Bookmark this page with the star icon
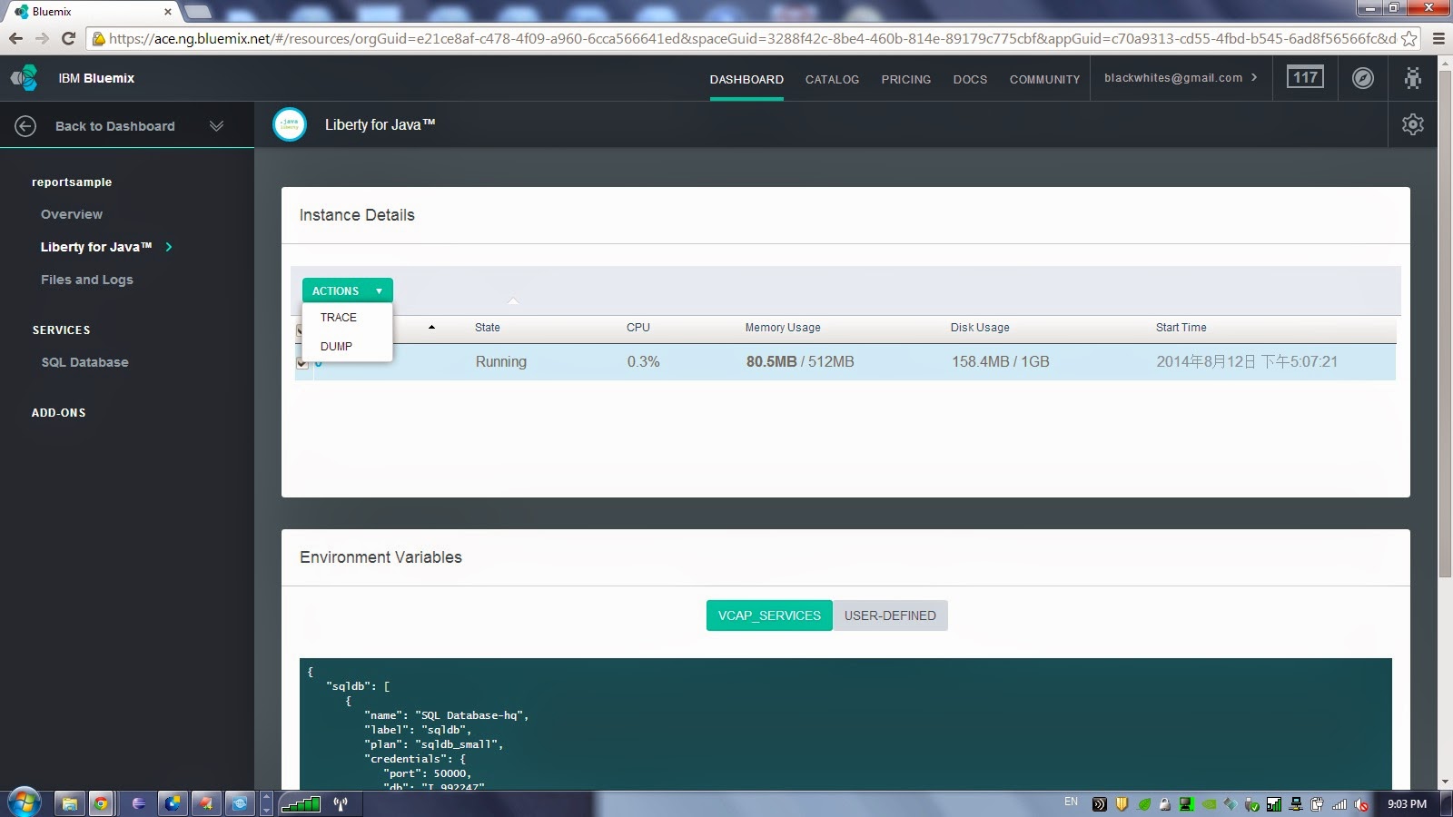The width and height of the screenshot is (1453, 817). (1409, 38)
